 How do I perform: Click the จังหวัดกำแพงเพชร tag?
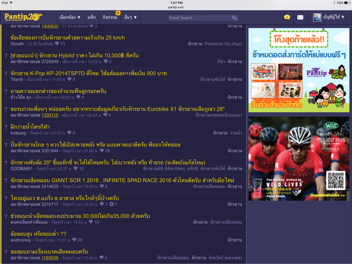coord(225,258)
